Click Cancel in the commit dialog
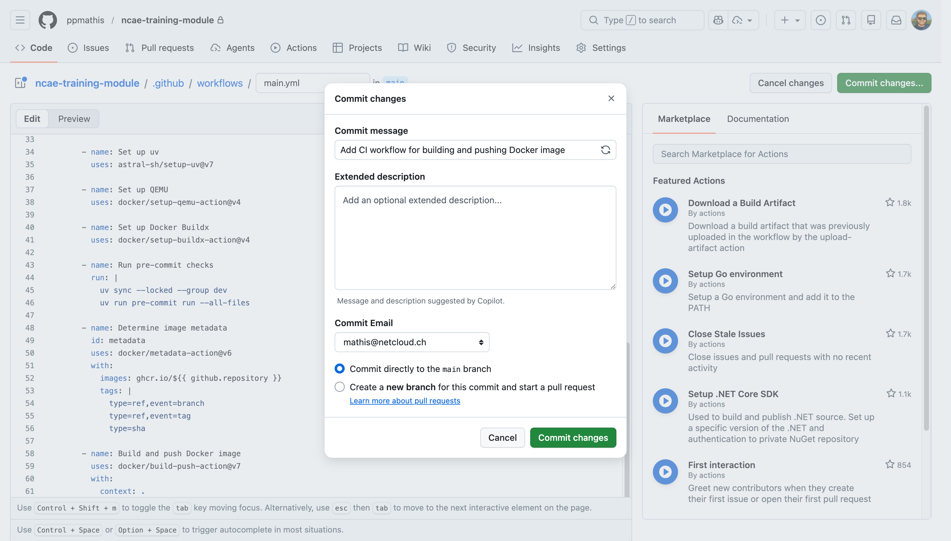 (x=502, y=437)
